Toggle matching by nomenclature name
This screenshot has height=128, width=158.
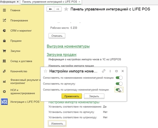point(119,78)
